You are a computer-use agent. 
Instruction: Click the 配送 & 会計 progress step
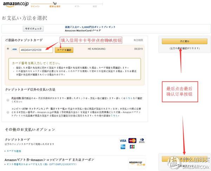[55, 6]
